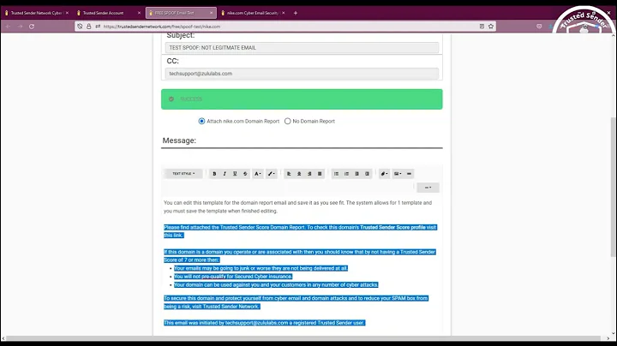Viewport: 617px width, 346px height.
Task: Click the Subject input field
Action: point(302,48)
